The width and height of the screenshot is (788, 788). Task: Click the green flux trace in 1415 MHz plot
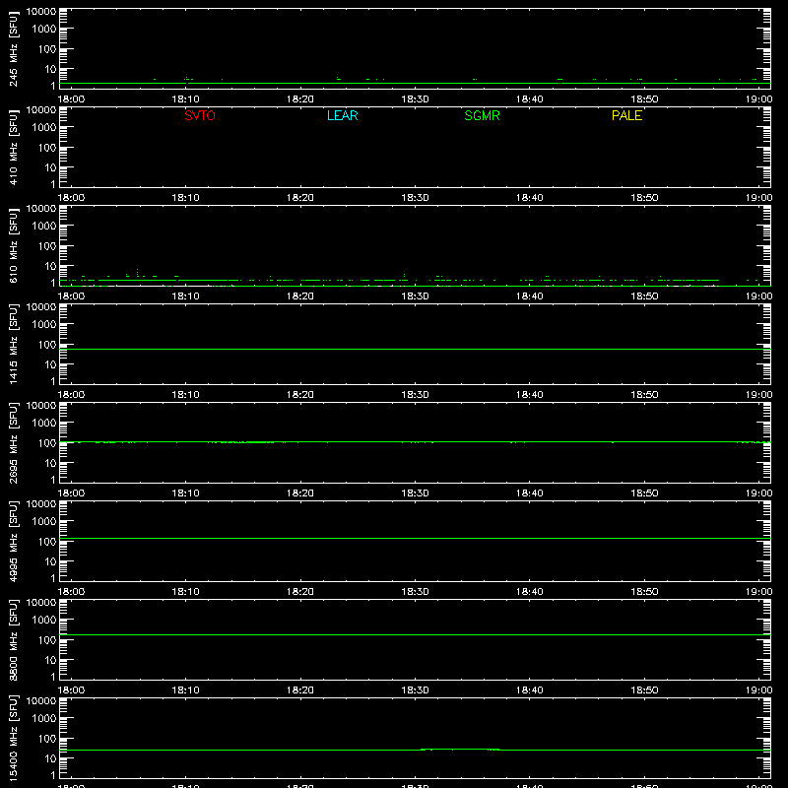click(415, 349)
